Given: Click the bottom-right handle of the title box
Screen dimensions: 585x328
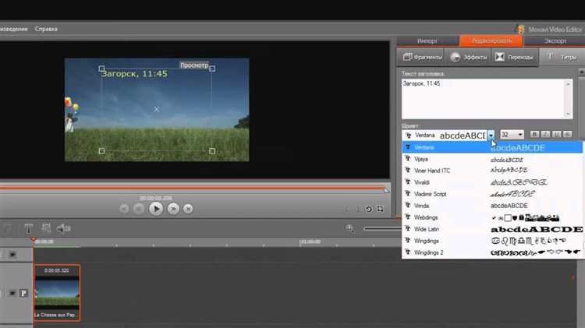Looking at the screenshot, I should click(x=212, y=151).
